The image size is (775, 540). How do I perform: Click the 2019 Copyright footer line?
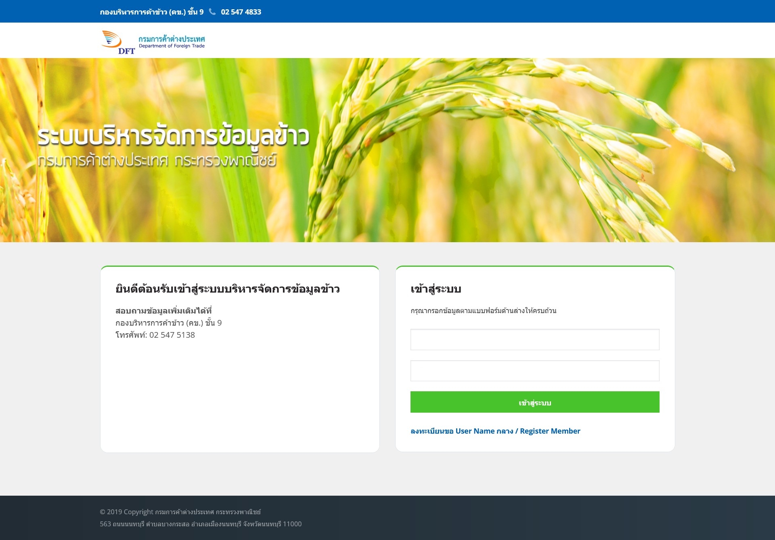point(180,512)
